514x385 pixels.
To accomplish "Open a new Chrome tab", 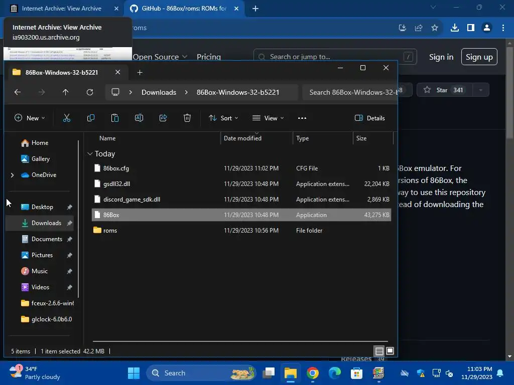I will [x=255, y=9].
